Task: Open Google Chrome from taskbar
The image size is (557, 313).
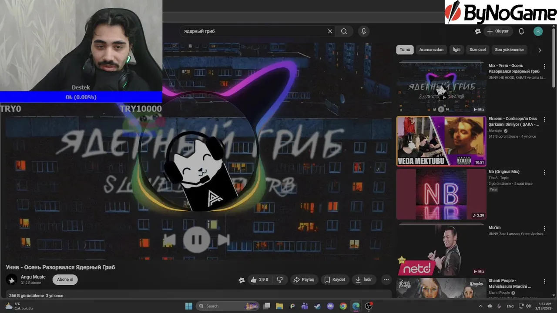Action: 343,306
